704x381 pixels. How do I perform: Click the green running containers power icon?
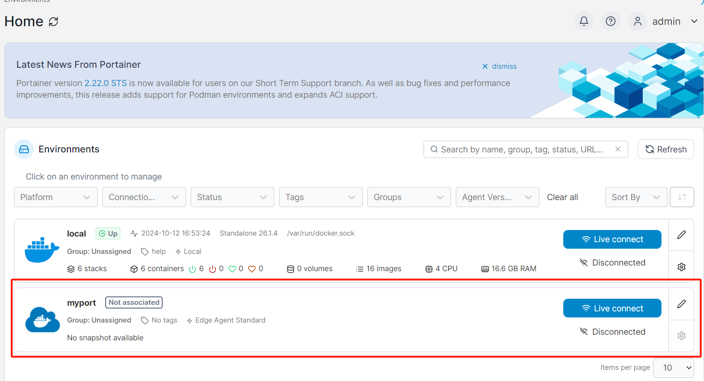pyautogui.click(x=192, y=269)
